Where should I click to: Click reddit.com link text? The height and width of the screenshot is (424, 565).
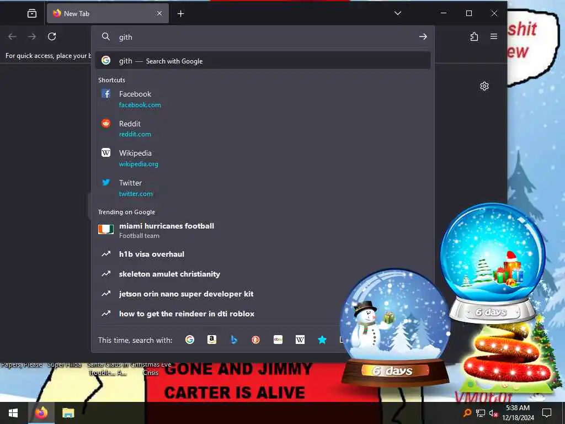tap(135, 134)
